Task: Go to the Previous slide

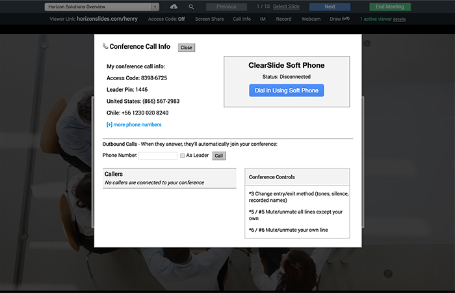Action: [x=226, y=7]
